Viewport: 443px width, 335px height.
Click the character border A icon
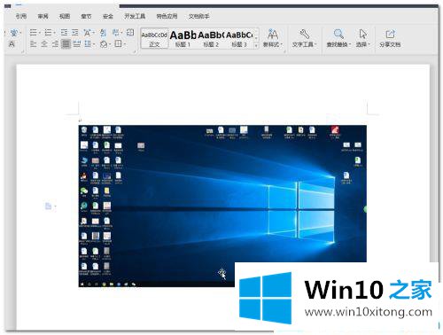12,44
